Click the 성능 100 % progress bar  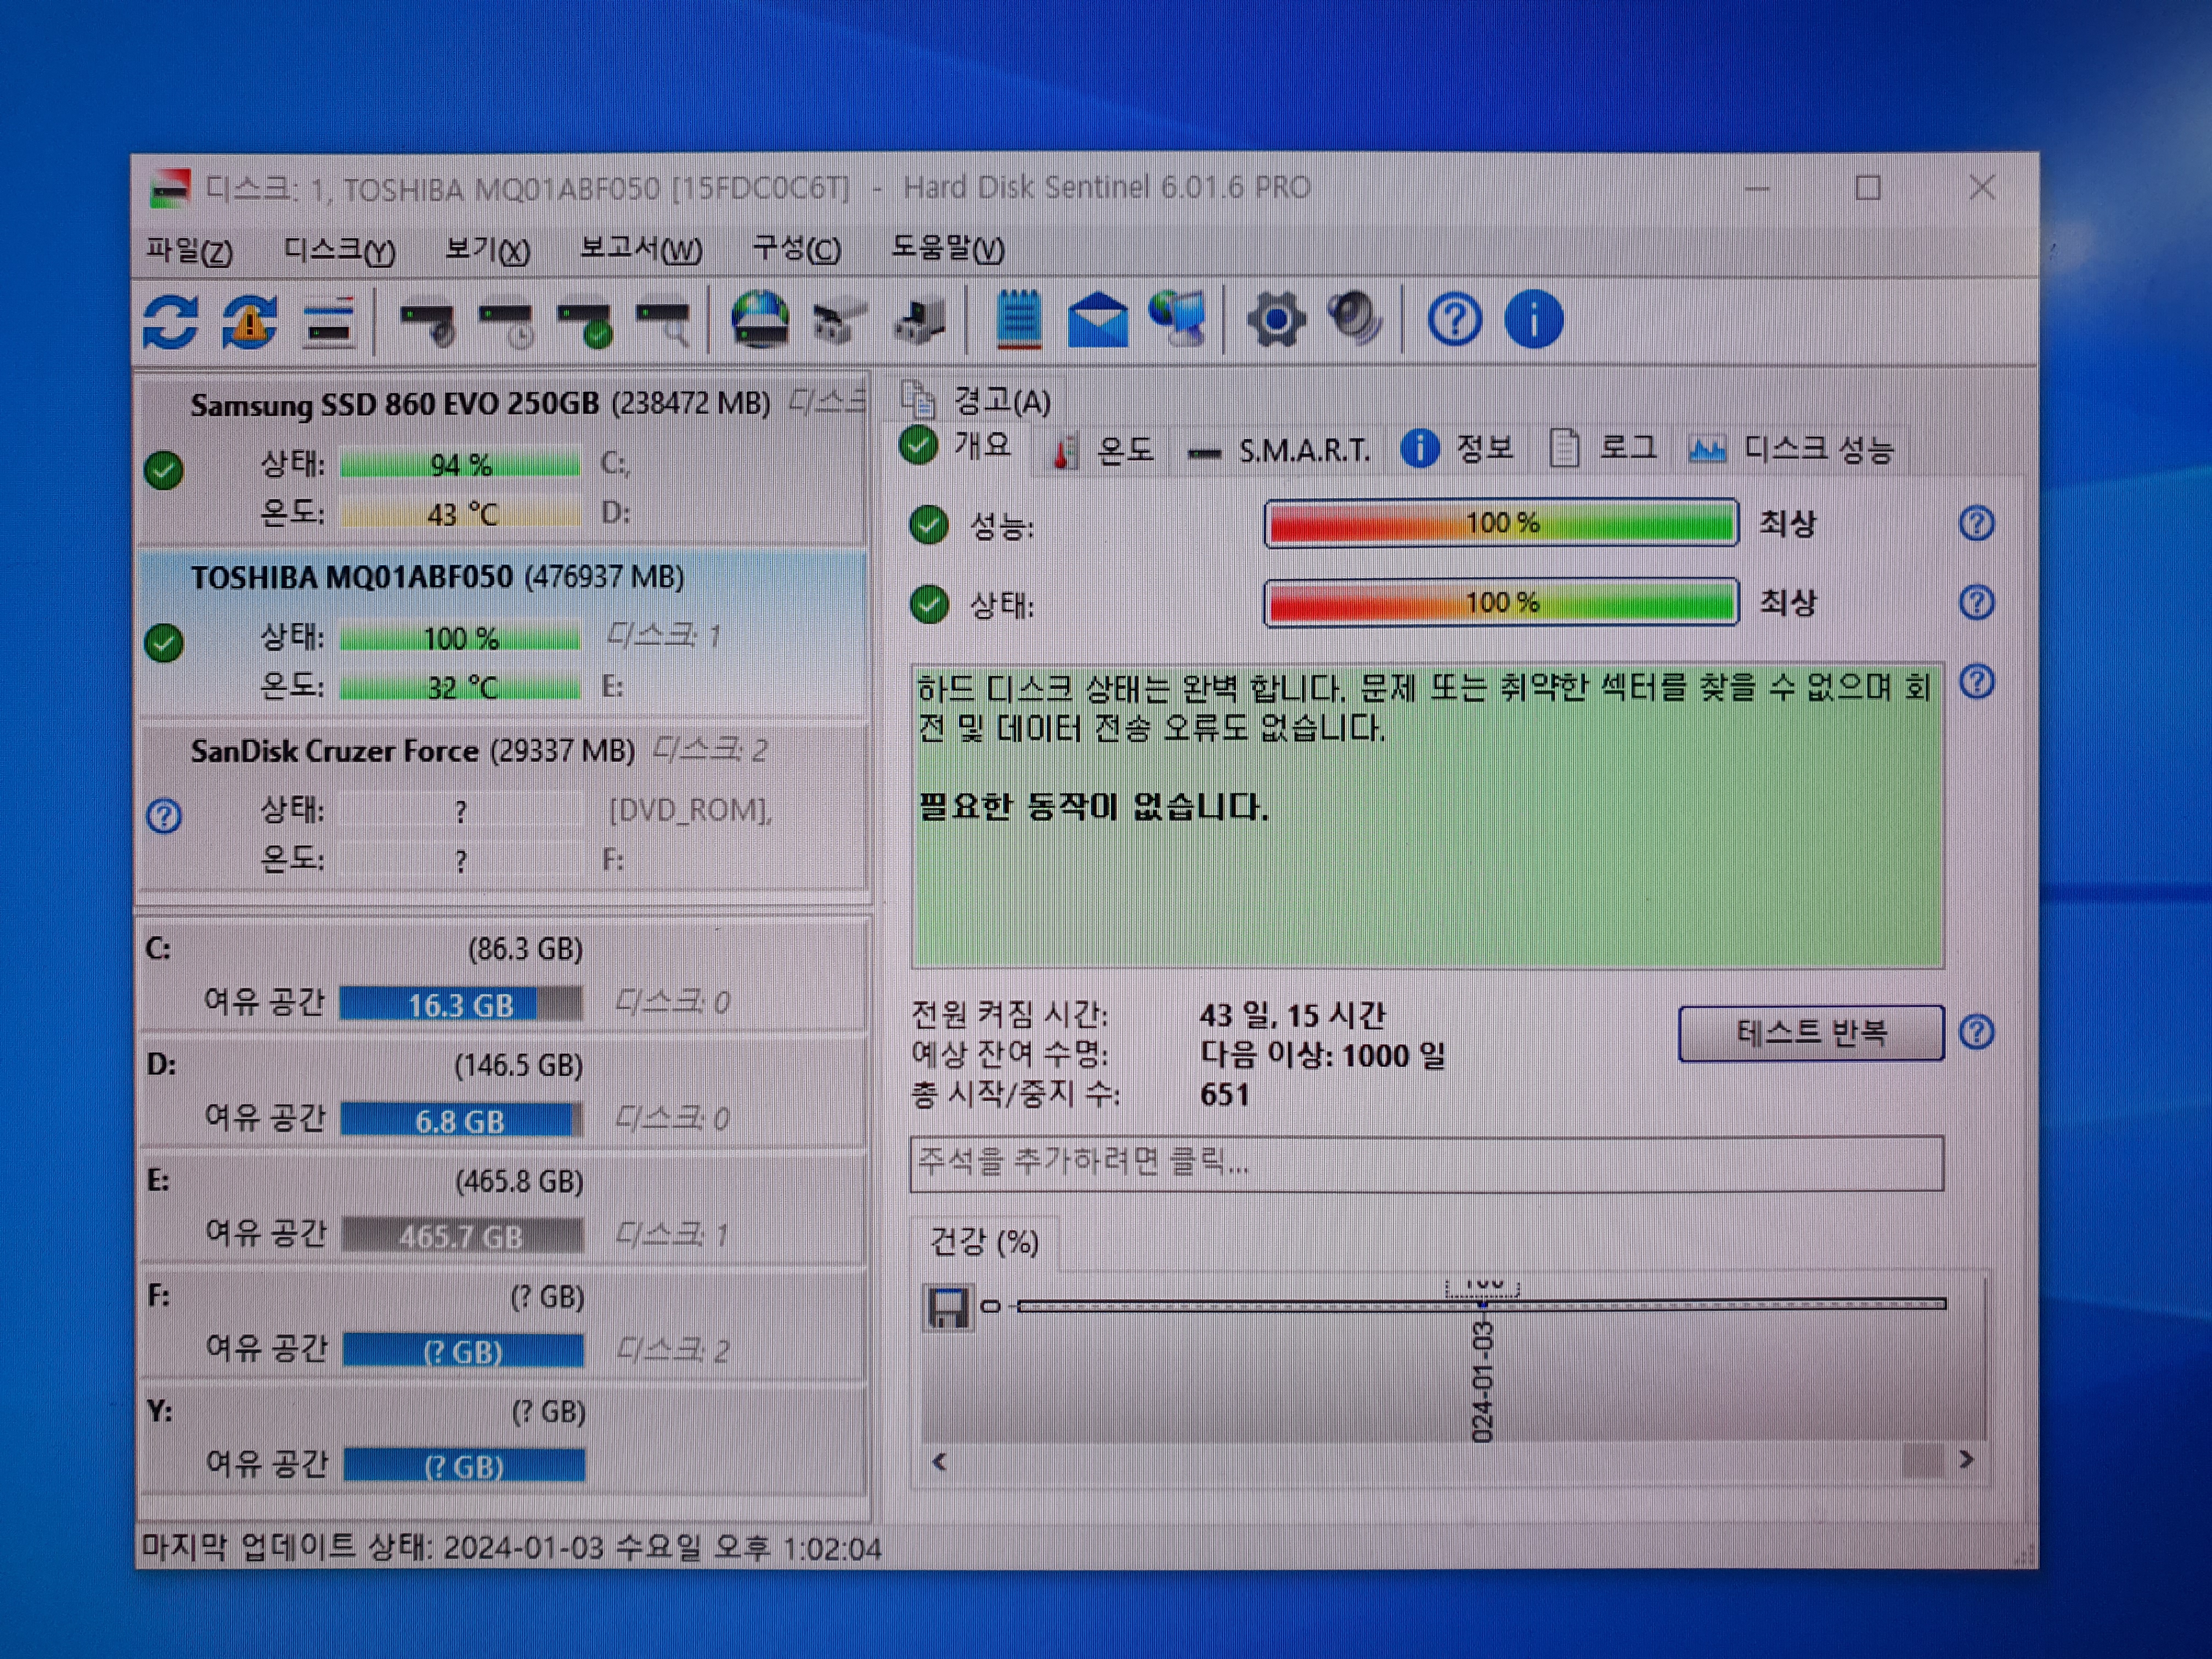click(x=1501, y=523)
